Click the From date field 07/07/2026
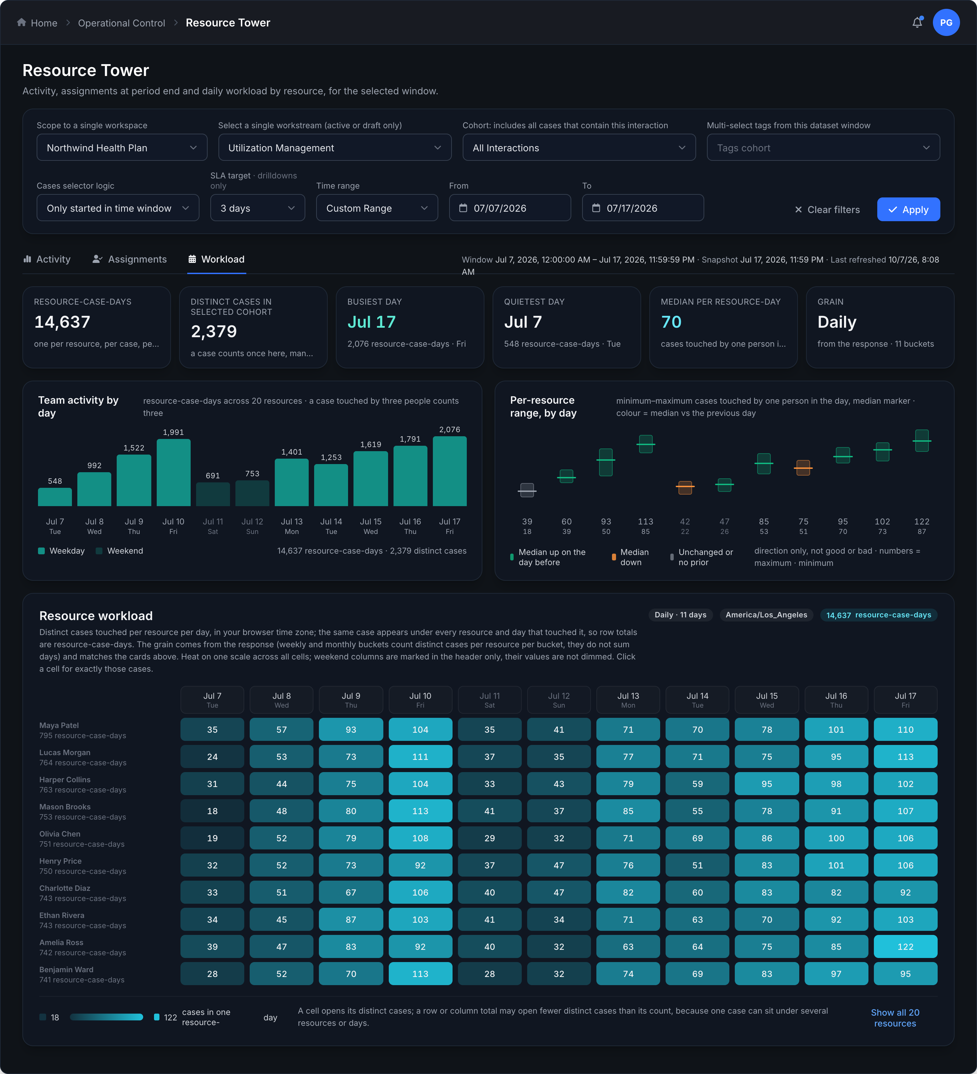The width and height of the screenshot is (977, 1074). pyautogui.click(x=510, y=208)
